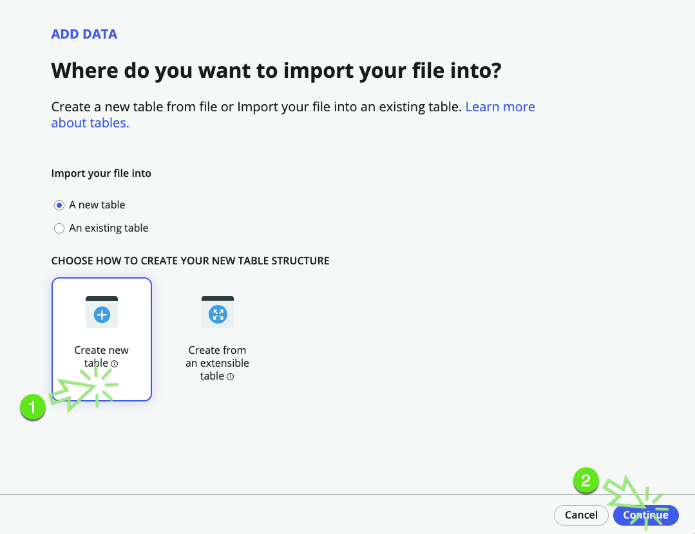This screenshot has height=534, width=695.
Task: Select the 'An existing table' radio button
Action: tap(59, 228)
